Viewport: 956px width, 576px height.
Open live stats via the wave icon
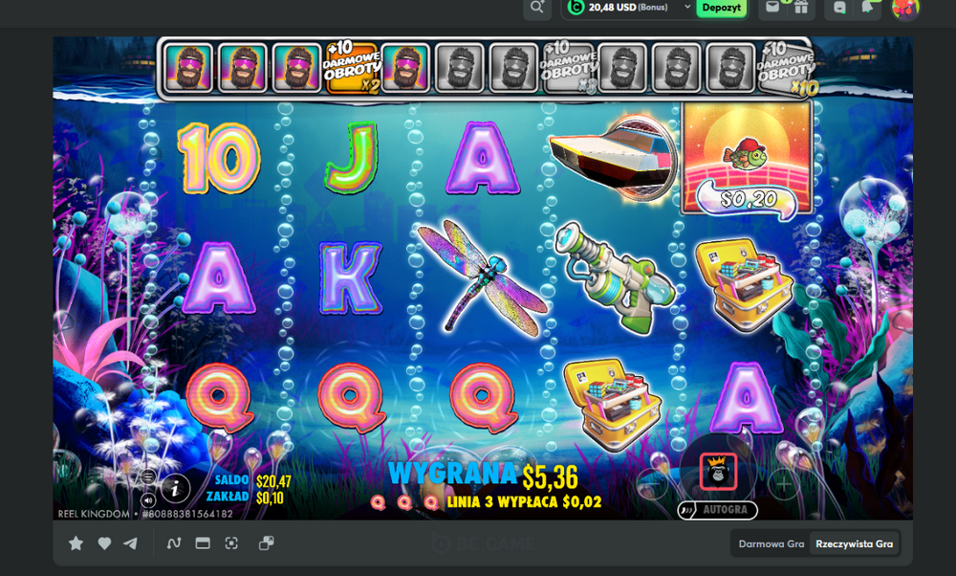(x=174, y=543)
